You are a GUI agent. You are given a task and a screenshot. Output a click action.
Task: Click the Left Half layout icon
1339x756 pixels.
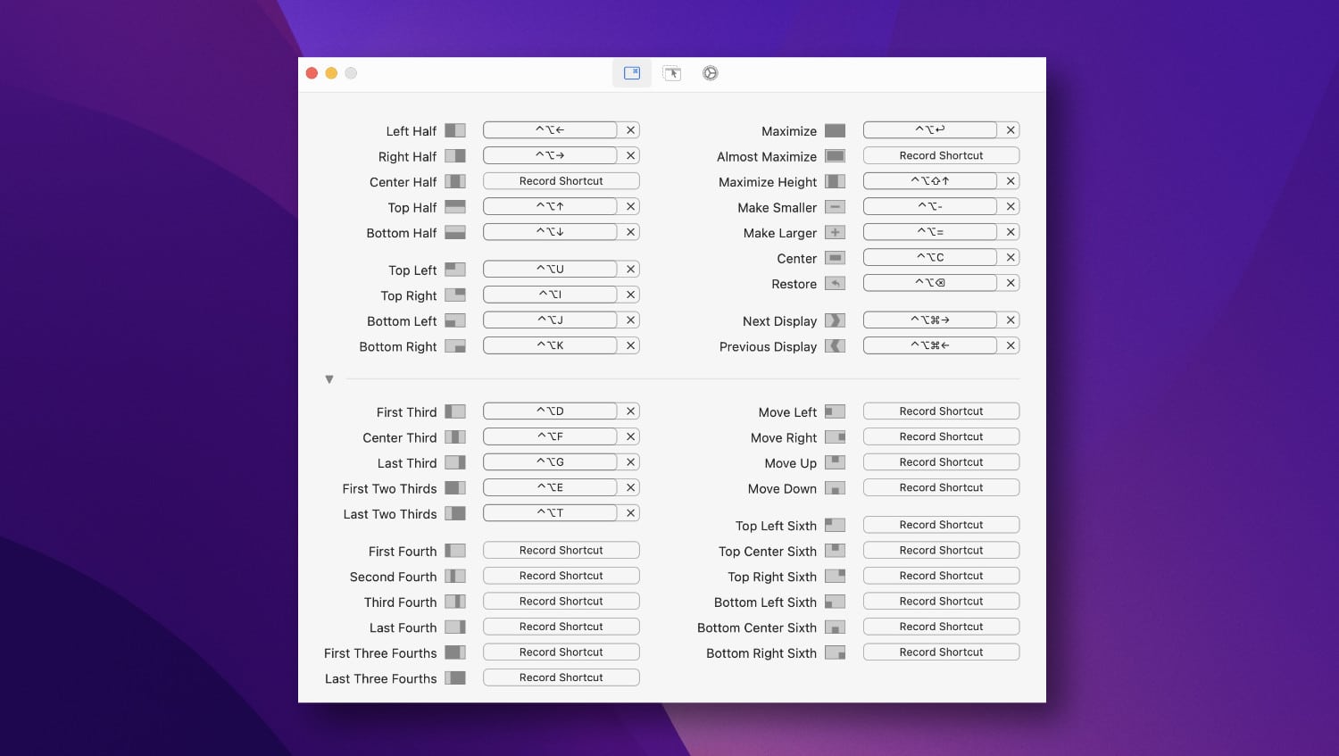pos(455,130)
